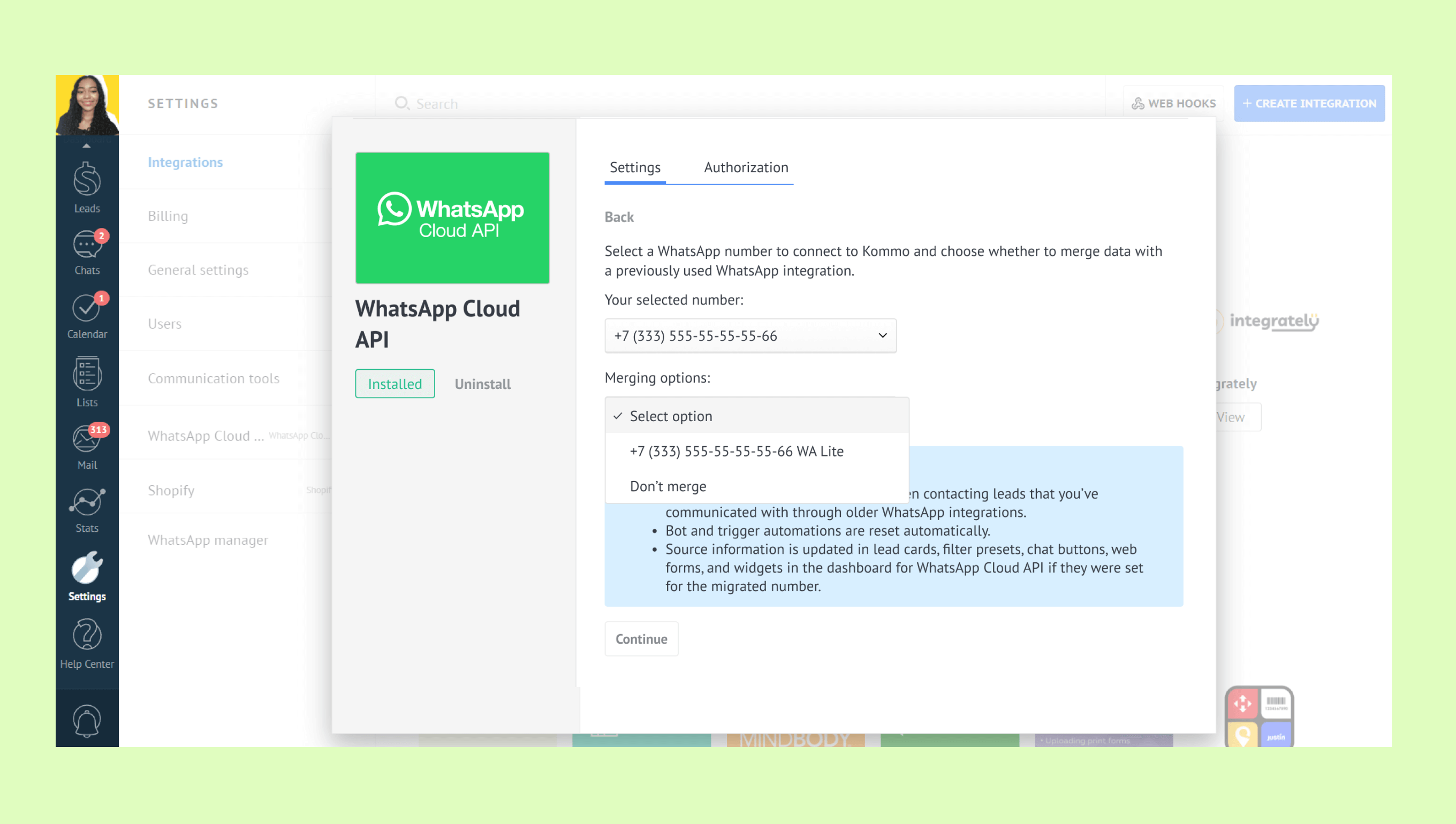Open the Mail icon with 313 badge
The width and height of the screenshot is (1456, 824).
(x=87, y=439)
